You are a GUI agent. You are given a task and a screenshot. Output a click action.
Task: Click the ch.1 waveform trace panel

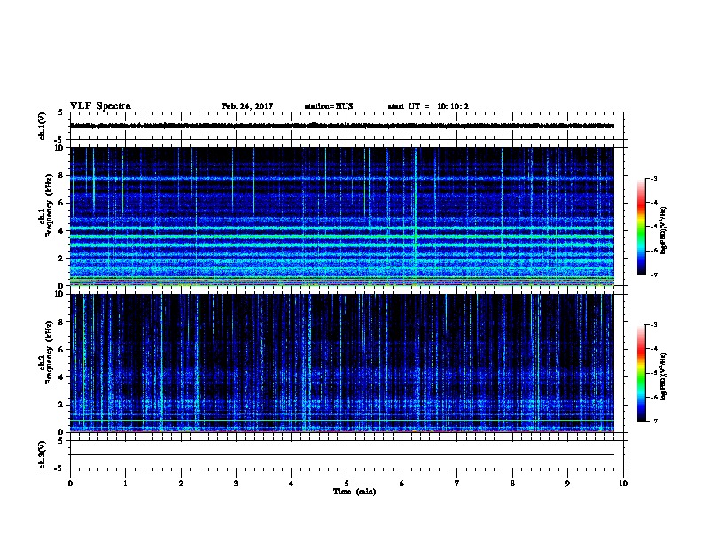point(347,126)
